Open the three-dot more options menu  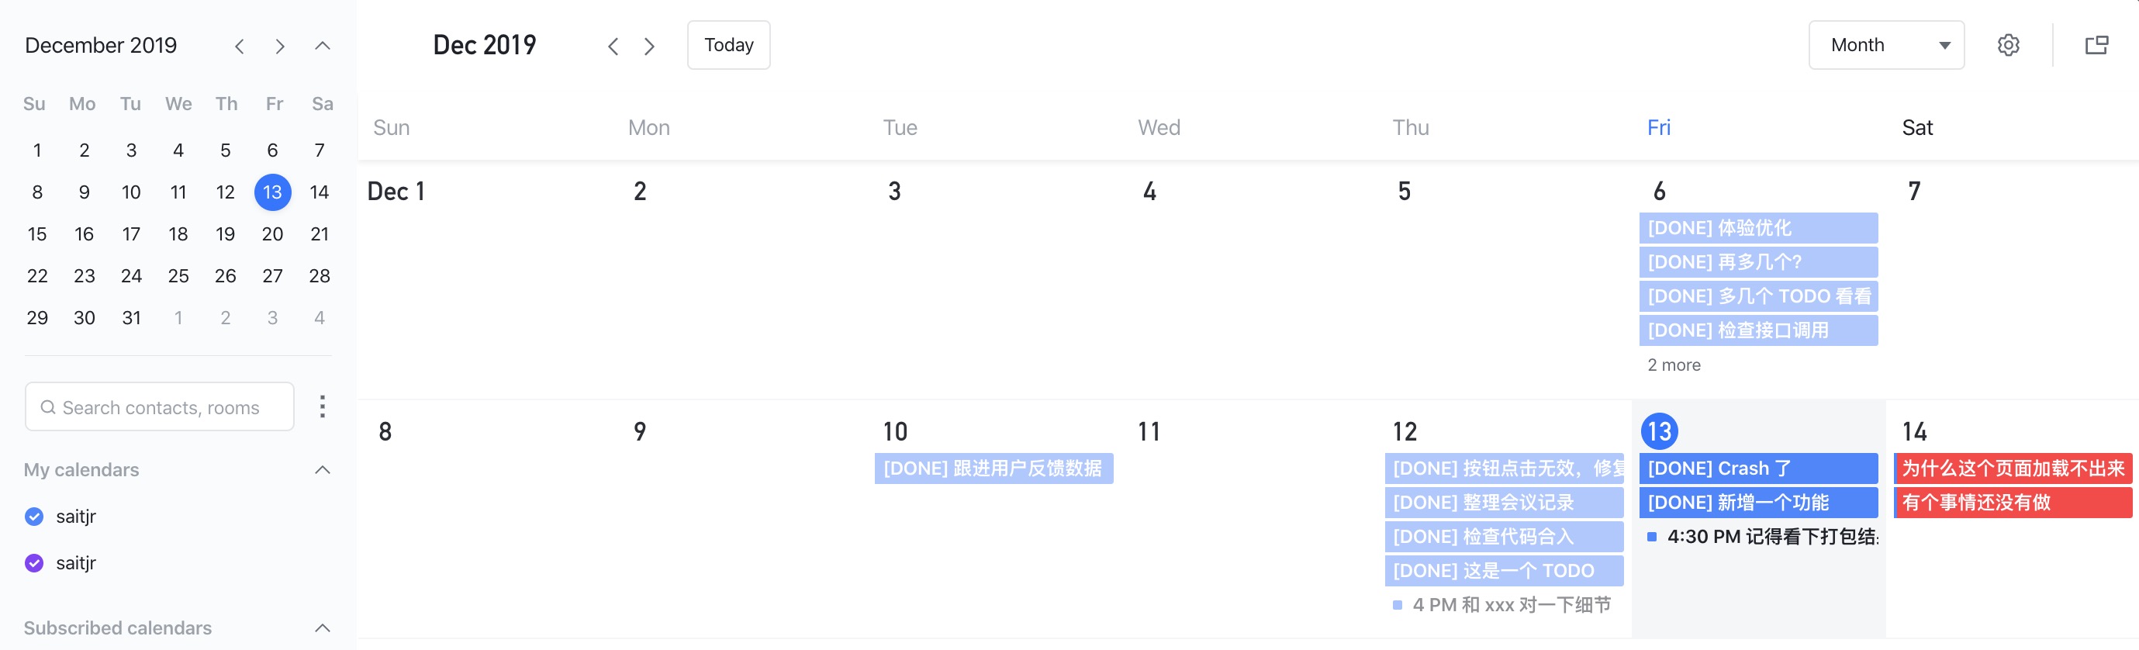point(322,406)
